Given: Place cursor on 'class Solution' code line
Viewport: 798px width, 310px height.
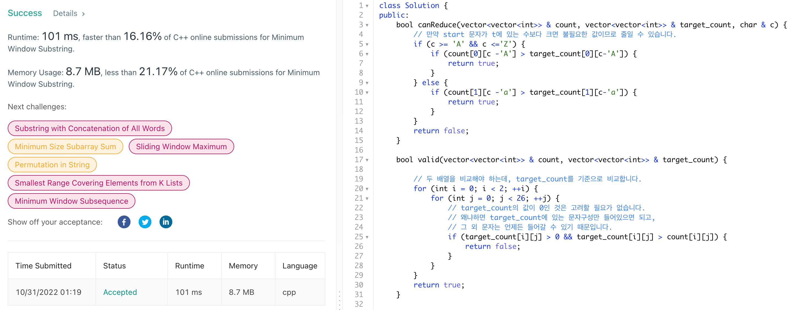Looking at the screenshot, I should coord(413,6).
